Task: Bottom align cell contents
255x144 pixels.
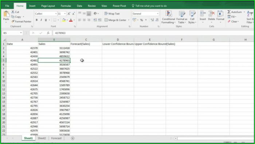Action: click(x=89, y=13)
